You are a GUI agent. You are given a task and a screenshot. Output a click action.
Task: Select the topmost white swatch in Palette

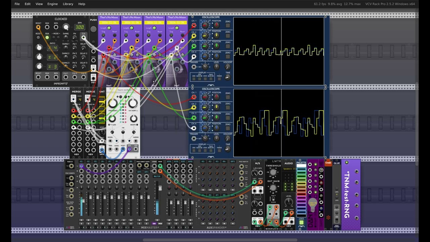click(x=301, y=166)
